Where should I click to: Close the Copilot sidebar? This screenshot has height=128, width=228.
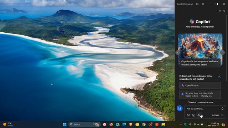pos(224,4)
